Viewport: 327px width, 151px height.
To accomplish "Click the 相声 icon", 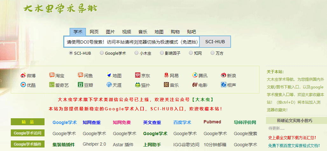I will click(224, 85).
